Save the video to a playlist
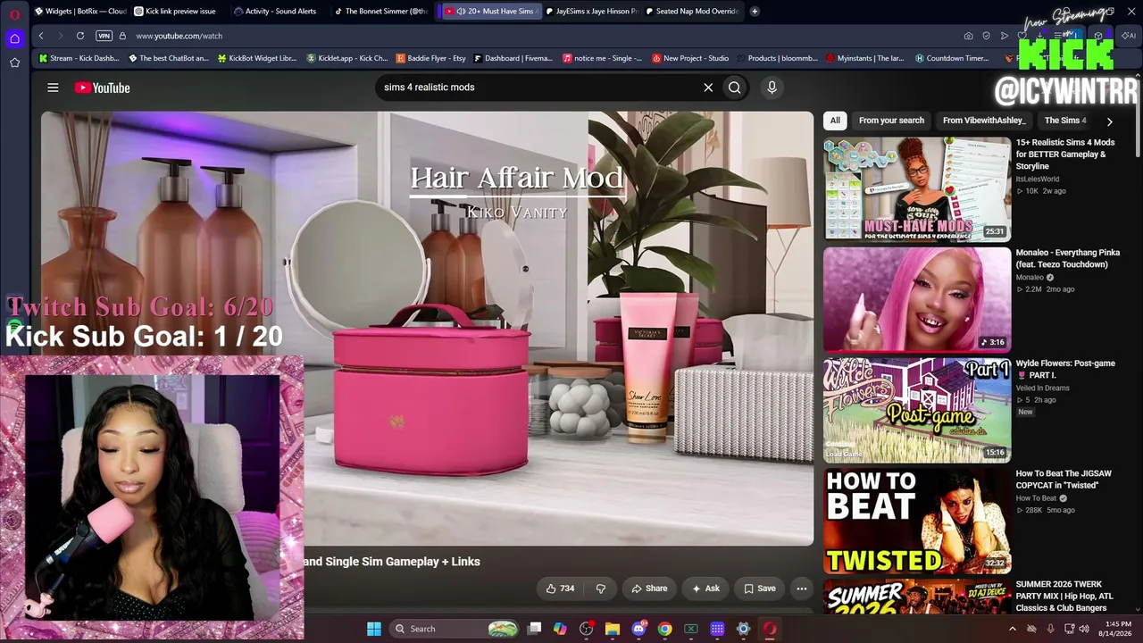Screen dimensions: 1143x643 [760, 589]
